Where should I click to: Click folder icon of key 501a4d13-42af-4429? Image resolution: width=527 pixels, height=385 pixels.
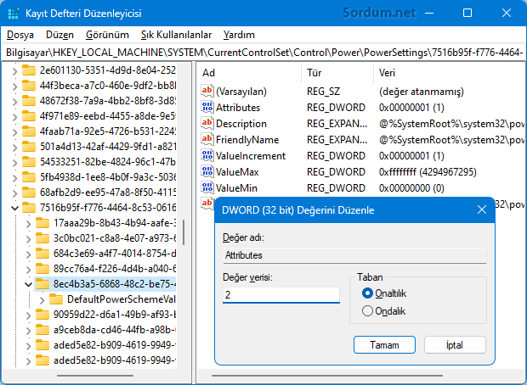point(29,147)
